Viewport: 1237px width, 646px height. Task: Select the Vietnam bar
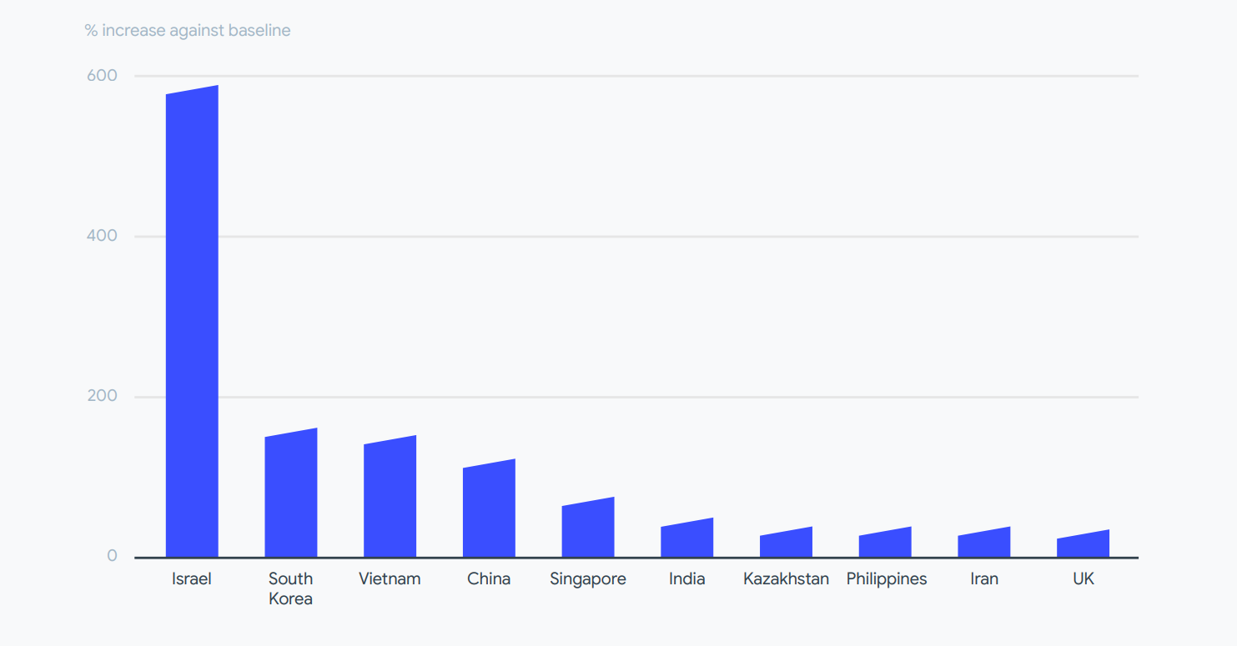(x=390, y=500)
